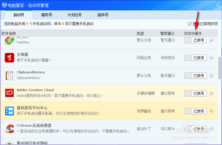Toggle FastFlow startup switch 已禁用

tap(195, 40)
